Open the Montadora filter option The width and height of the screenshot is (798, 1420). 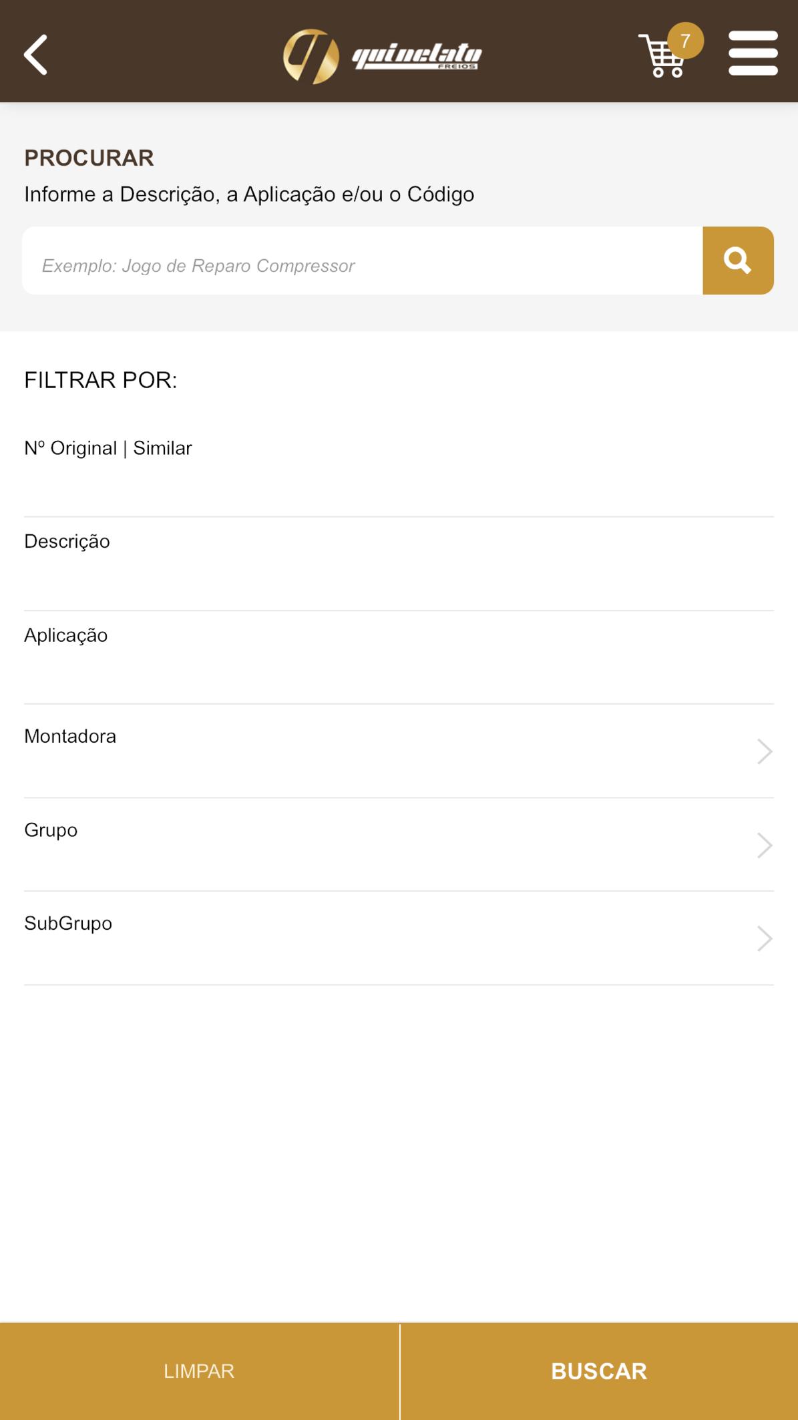(x=399, y=751)
